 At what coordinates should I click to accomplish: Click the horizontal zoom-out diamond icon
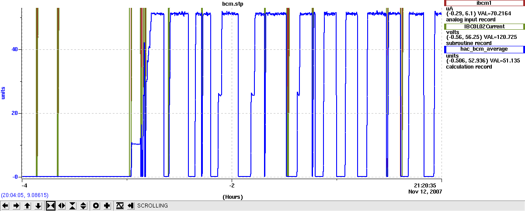pos(61,205)
